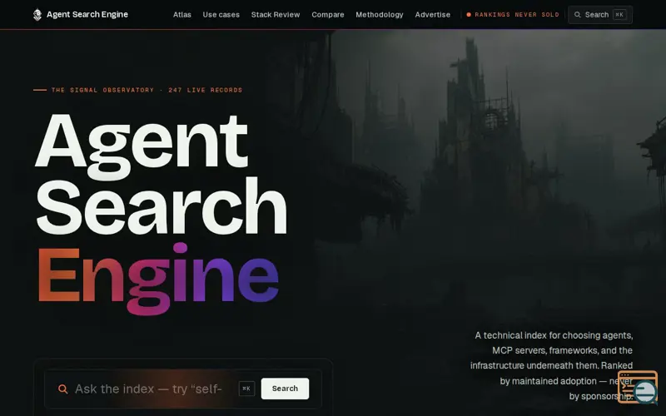Click the technical index description paragraph

pos(551,366)
